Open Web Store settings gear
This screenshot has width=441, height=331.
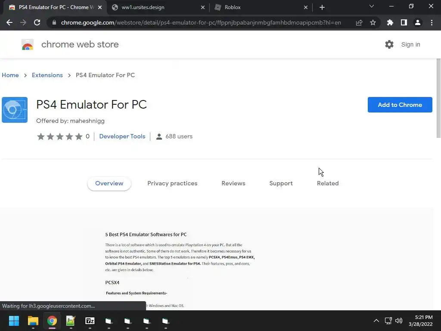coord(389,44)
